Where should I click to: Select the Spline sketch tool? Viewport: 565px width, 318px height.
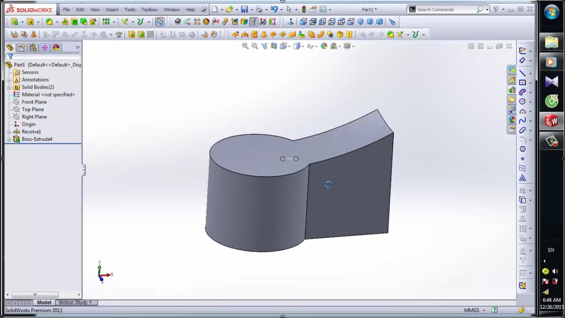pyautogui.click(x=523, y=121)
